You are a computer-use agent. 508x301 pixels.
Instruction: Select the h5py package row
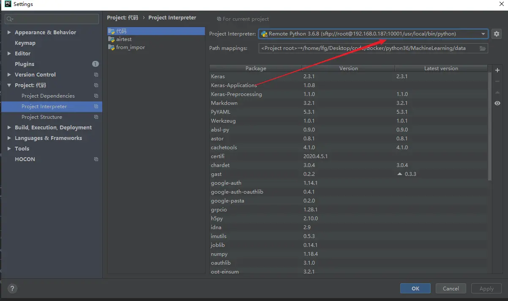pos(349,219)
